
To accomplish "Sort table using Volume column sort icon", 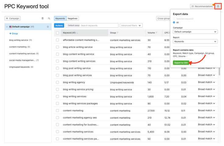I will (x=157, y=33).
